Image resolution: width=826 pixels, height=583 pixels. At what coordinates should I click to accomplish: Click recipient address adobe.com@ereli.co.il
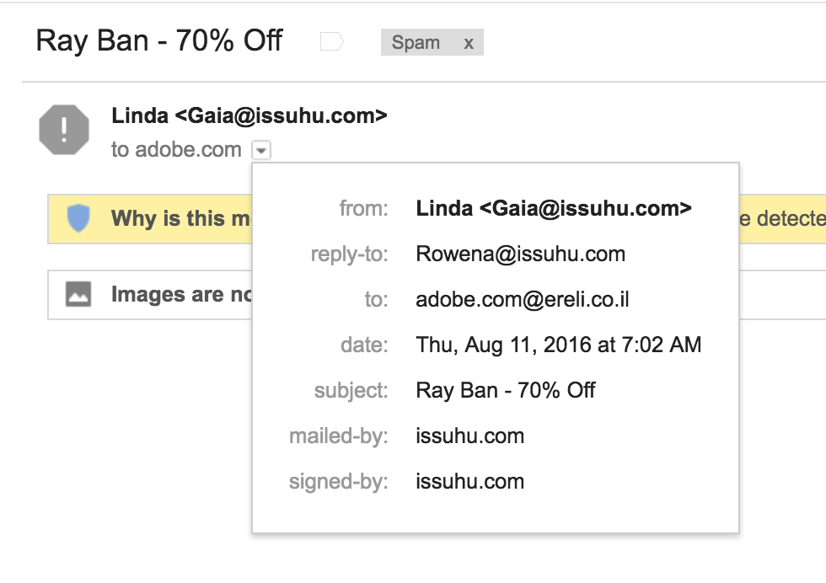[523, 299]
